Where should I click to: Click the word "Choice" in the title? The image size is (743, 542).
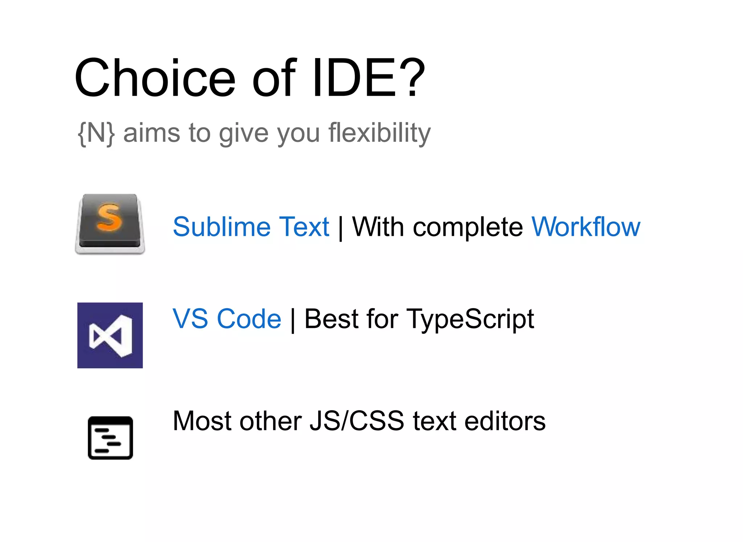[155, 78]
